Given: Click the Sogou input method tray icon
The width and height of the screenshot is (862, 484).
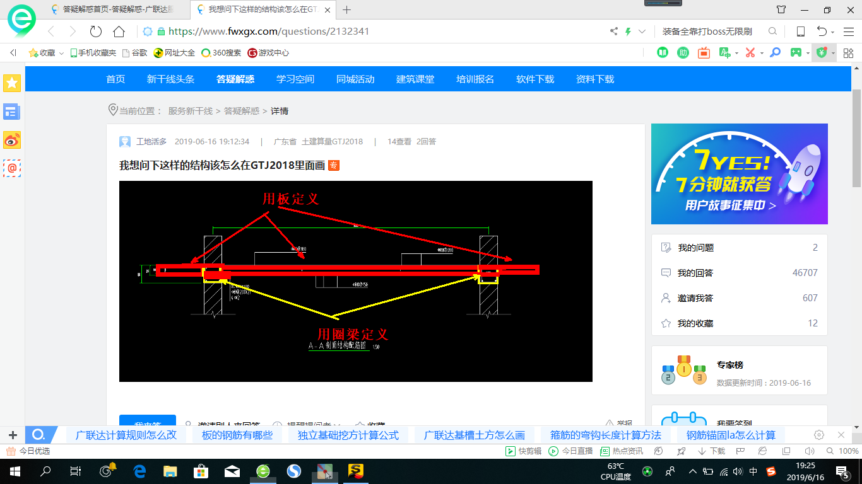Looking at the screenshot, I should (770, 471).
